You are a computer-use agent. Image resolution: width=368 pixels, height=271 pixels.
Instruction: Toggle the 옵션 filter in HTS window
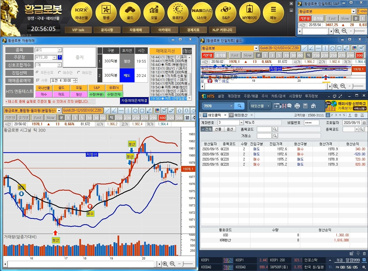point(230,129)
